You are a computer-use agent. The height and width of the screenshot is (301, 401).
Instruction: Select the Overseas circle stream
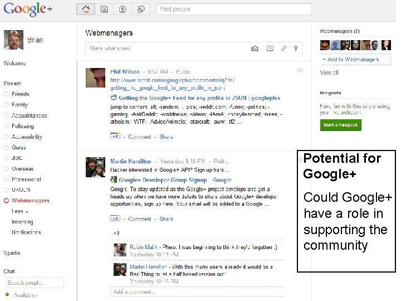[x=22, y=169]
